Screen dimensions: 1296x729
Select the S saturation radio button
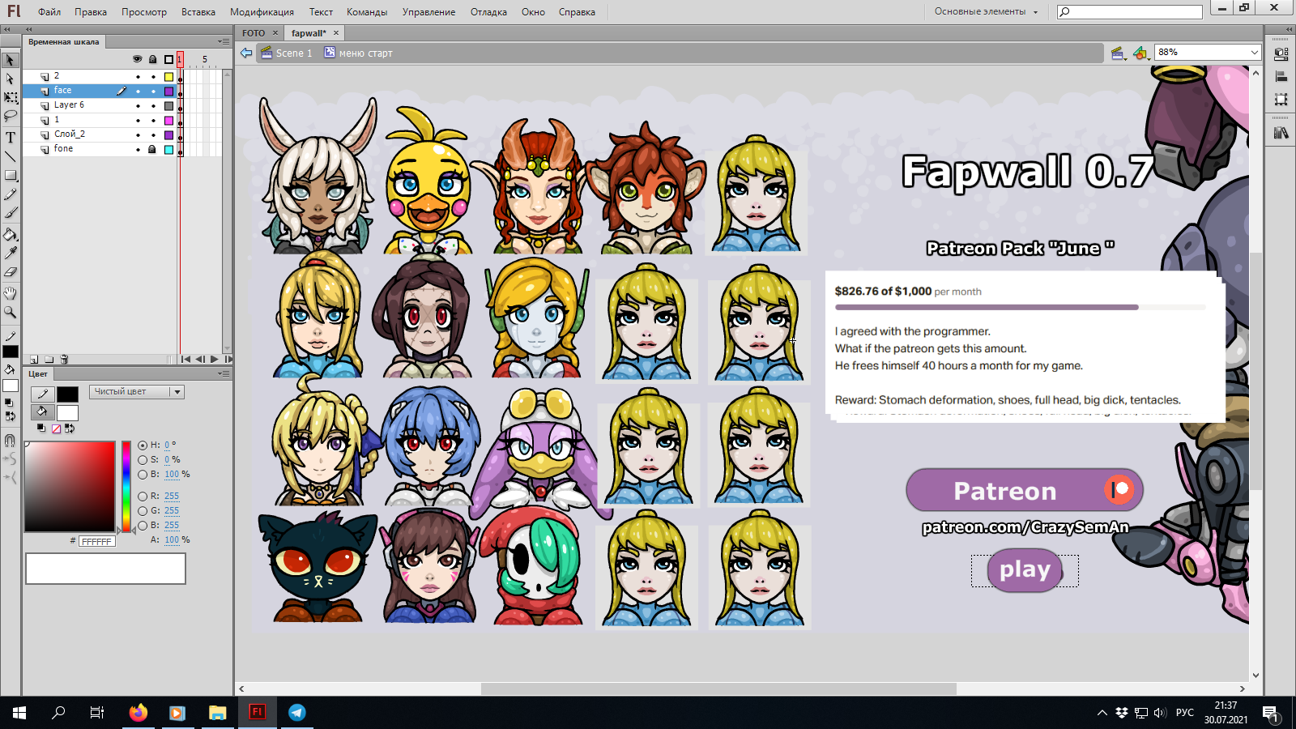[x=143, y=459]
